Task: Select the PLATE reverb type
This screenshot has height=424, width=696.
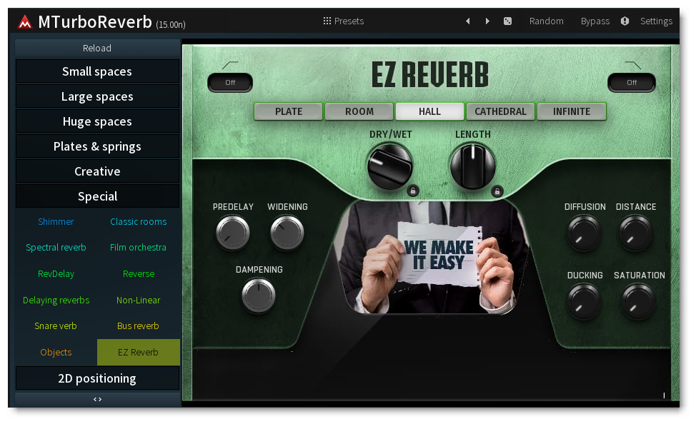Action: tap(289, 111)
